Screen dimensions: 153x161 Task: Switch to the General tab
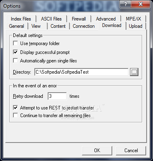tap(17, 26)
